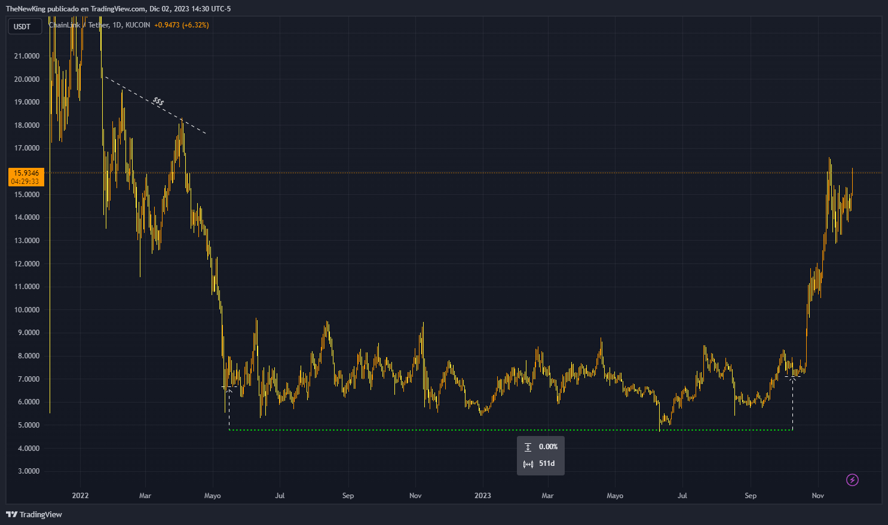888x525 pixels.
Task: Click the 10.0000 price axis label
Action: point(26,310)
